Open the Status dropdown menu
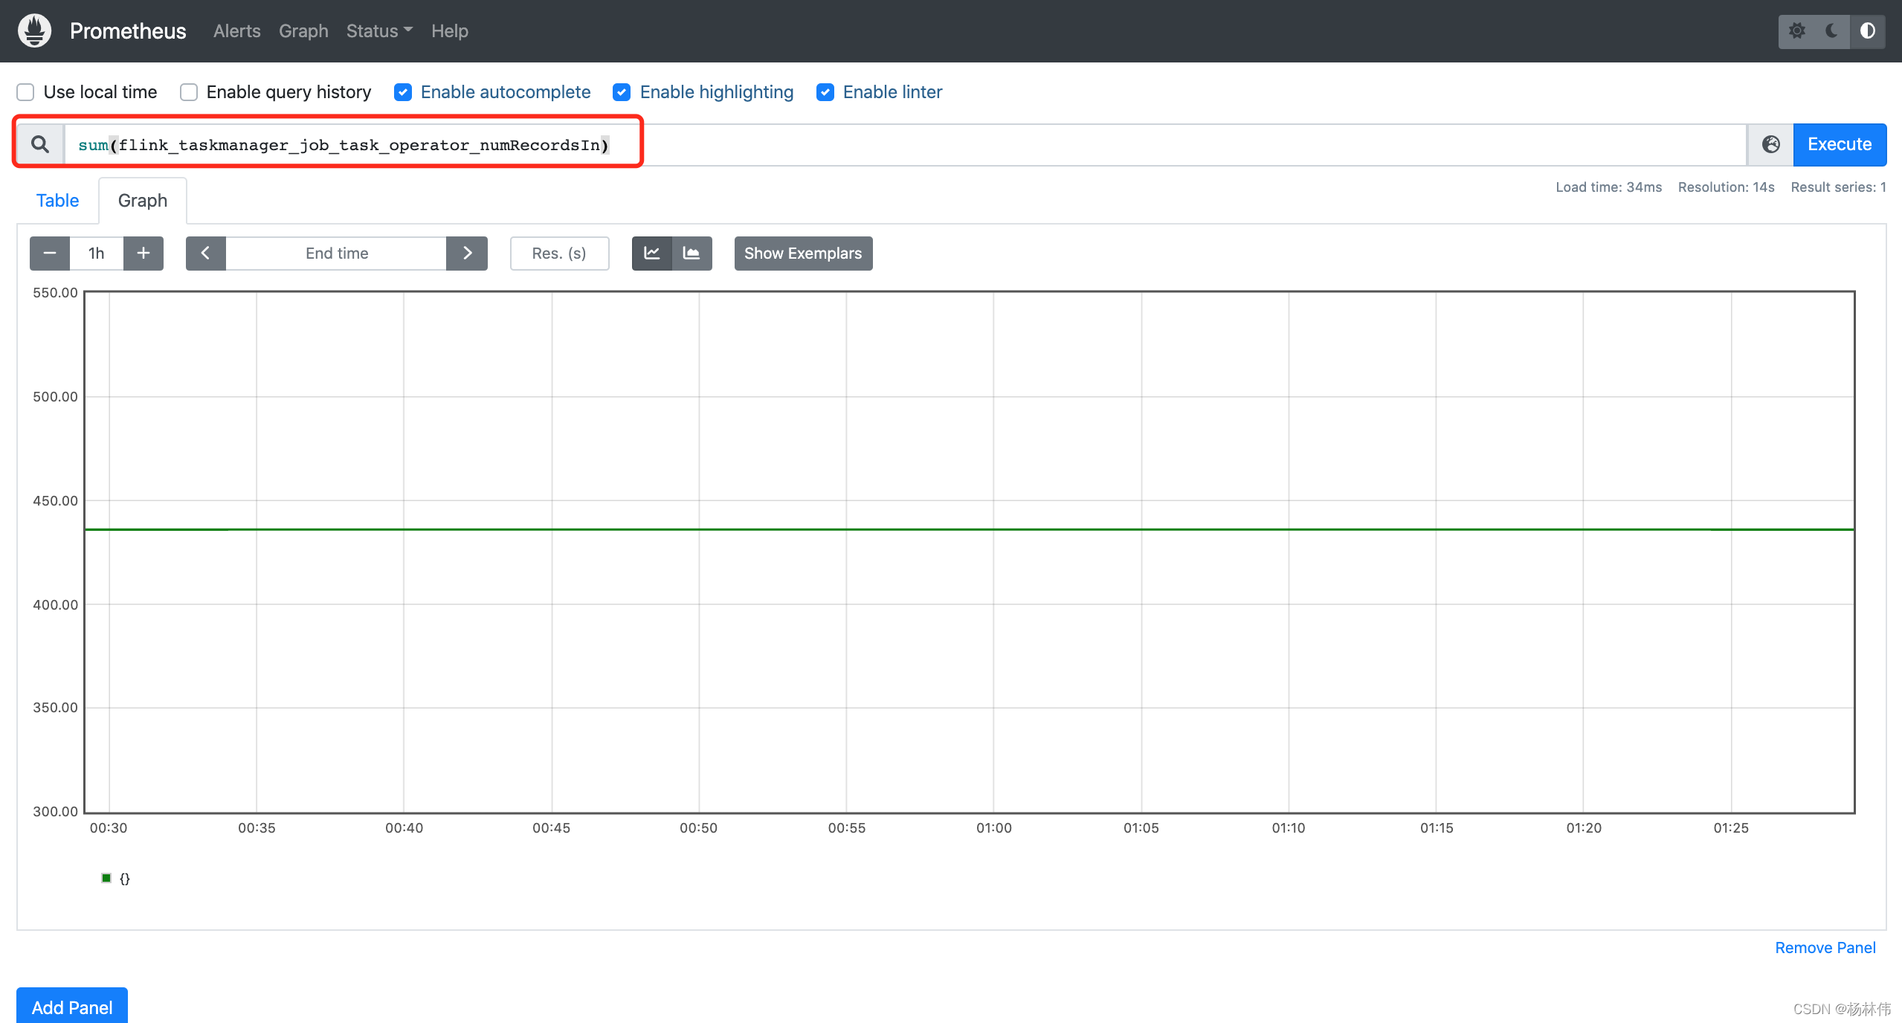Viewport: 1902px width, 1023px height. 378,31
